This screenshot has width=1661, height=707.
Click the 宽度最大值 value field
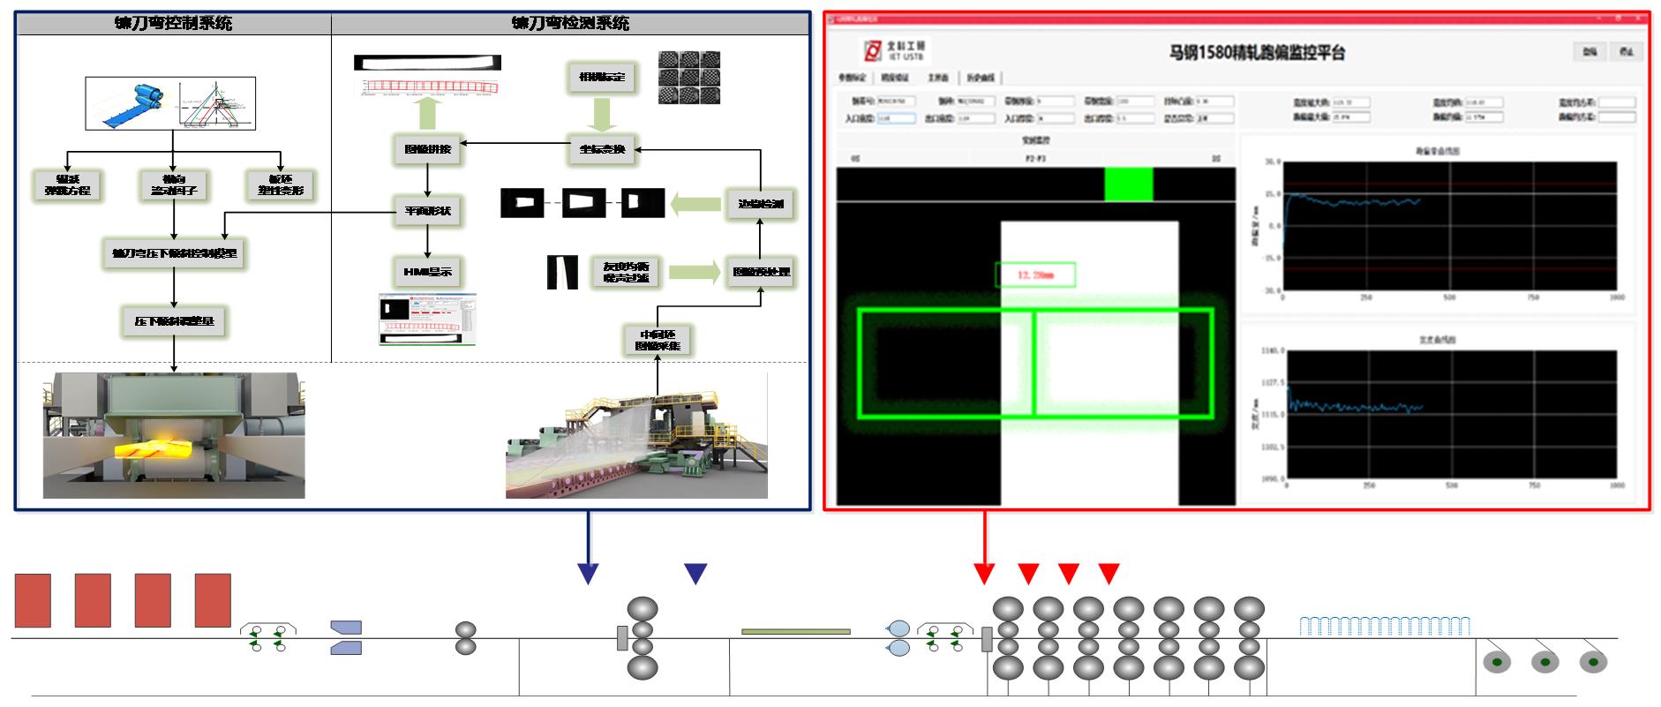coord(1352,102)
